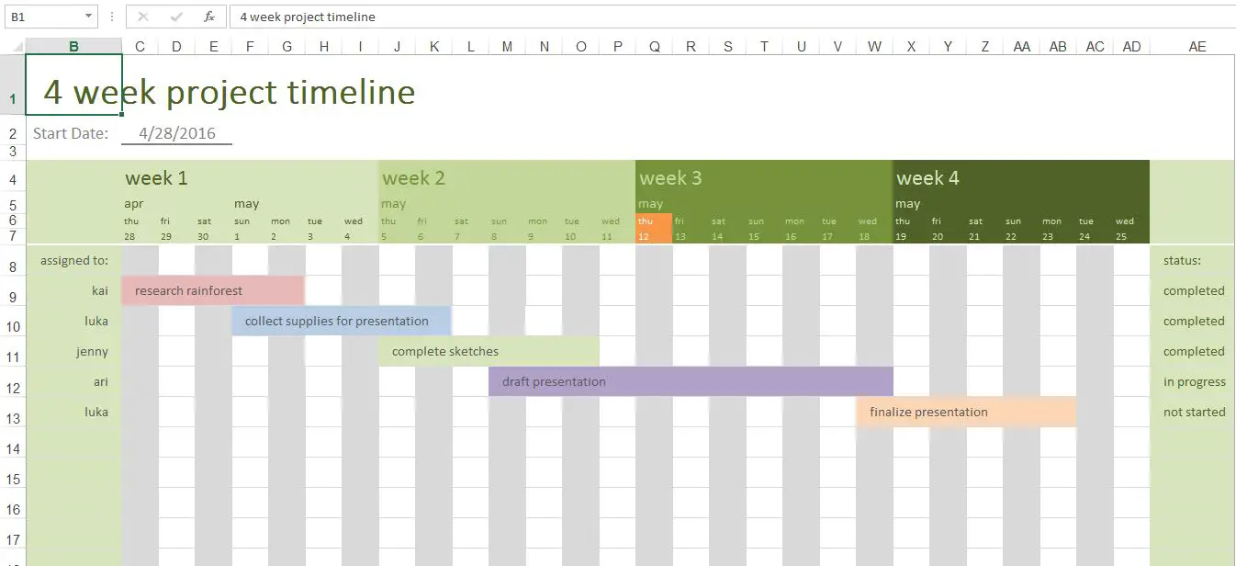Select column AE header

tap(1197, 46)
